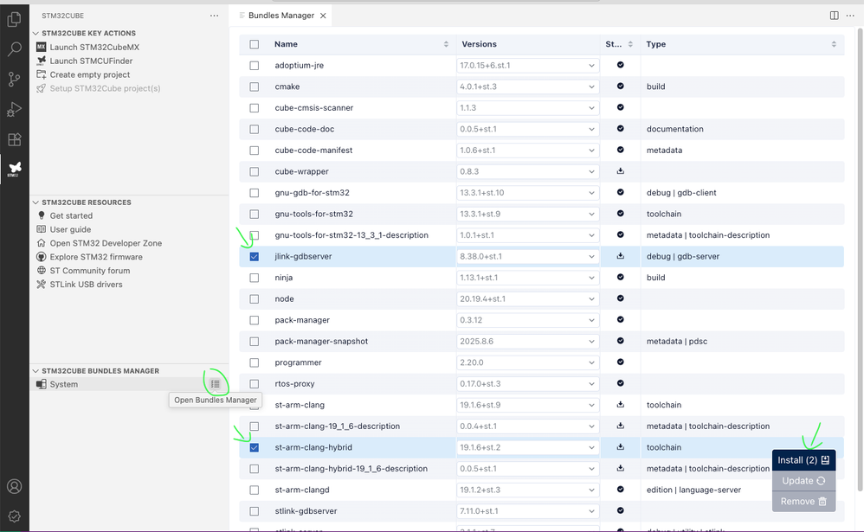Click the Versions column header
The image size is (864, 532).
pos(479,44)
